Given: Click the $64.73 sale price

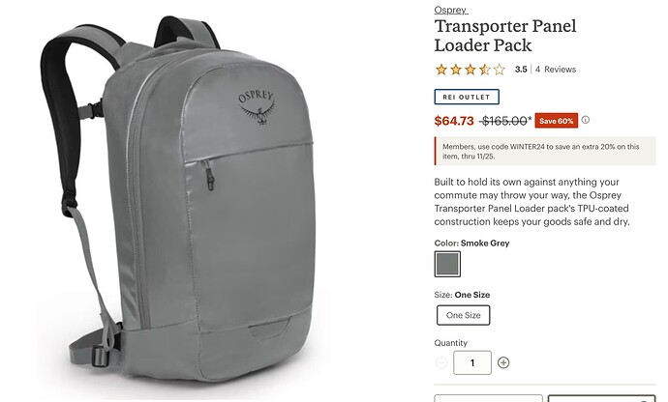Looking at the screenshot, I should tap(454, 121).
